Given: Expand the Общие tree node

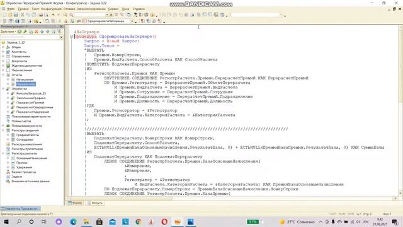Looking at the screenshot, I should [3, 47].
